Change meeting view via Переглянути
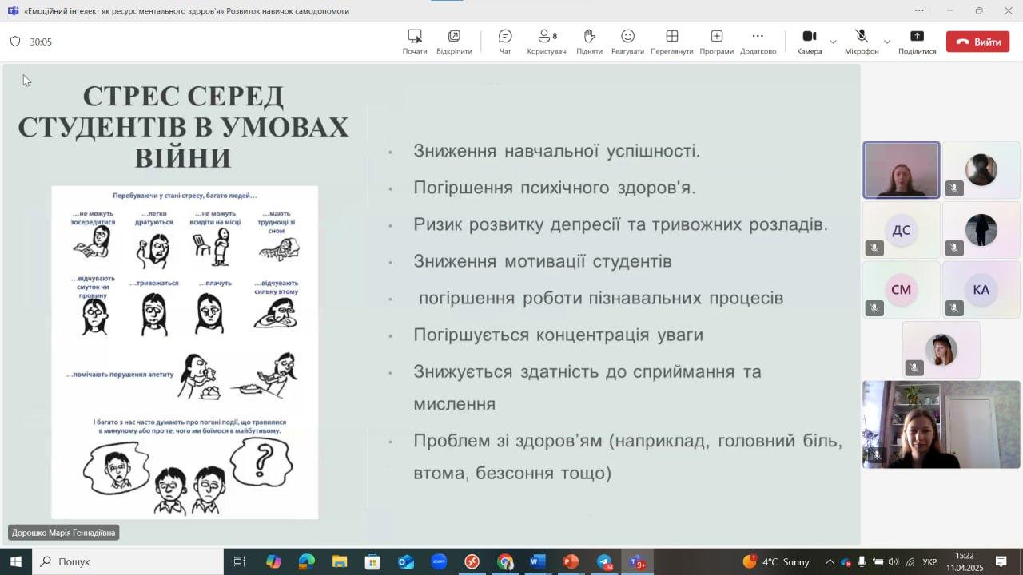 click(x=671, y=42)
